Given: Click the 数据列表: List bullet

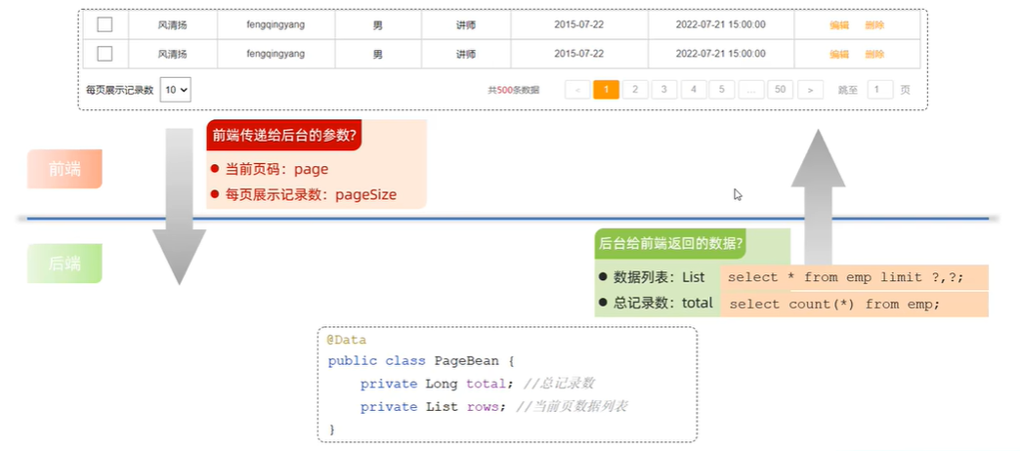Looking at the screenshot, I should point(652,277).
